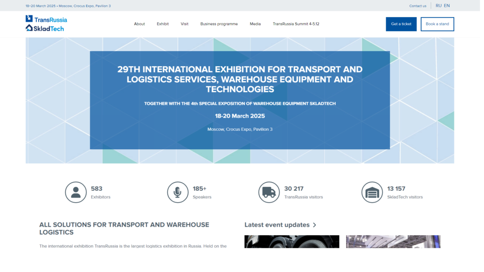Open the Exhibit menu

(x=163, y=24)
